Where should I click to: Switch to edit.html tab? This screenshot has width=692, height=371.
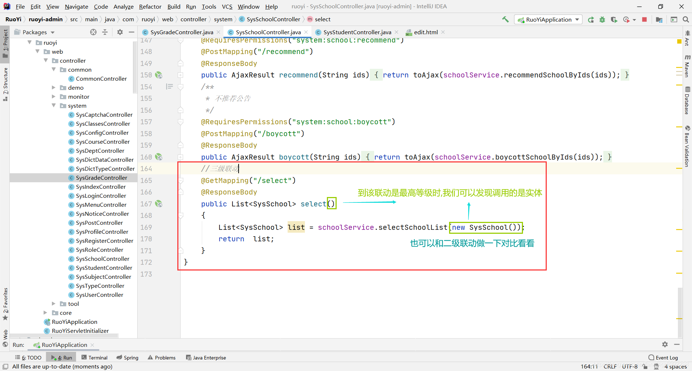coord(426,32)
